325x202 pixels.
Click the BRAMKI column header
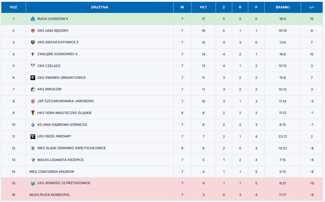[282, 7]
